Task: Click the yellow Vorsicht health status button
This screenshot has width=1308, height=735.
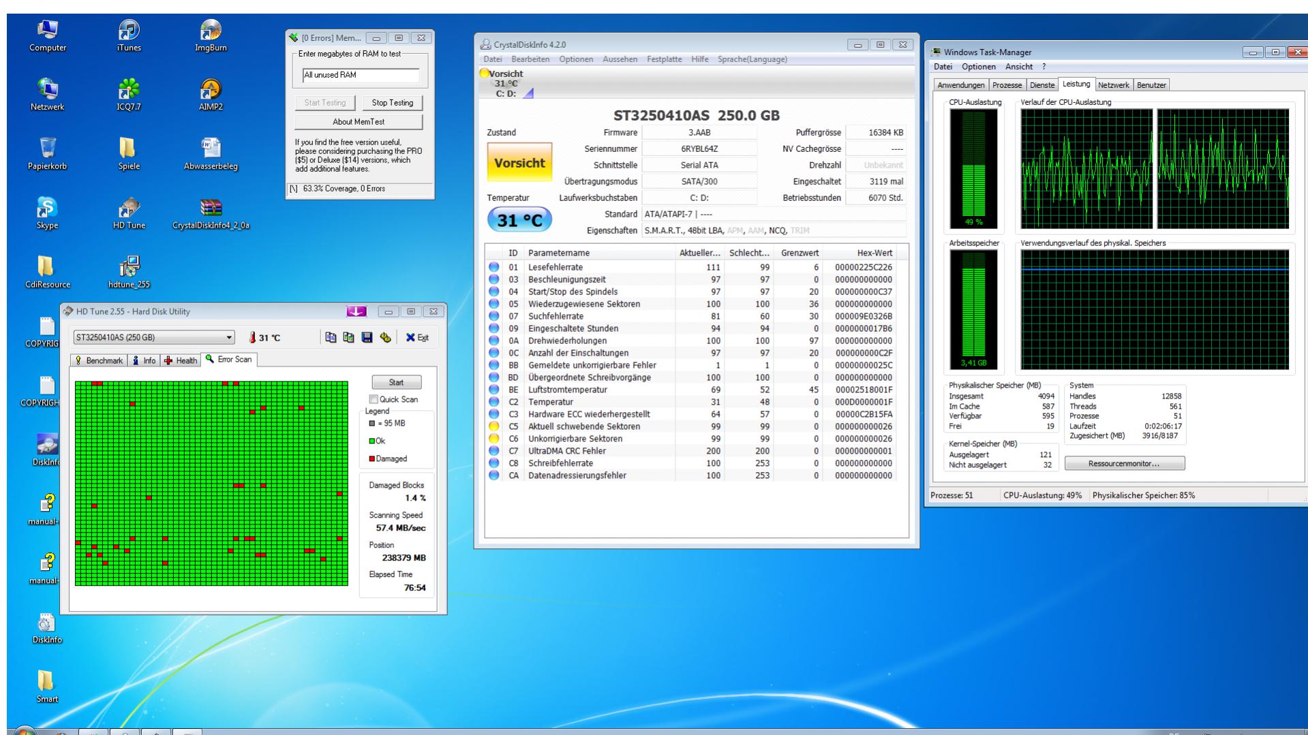Action: coord(519,163)
